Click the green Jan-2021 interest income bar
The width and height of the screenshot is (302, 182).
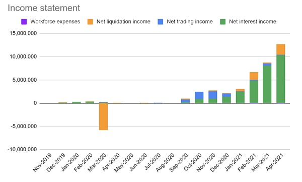click(240, 97)
